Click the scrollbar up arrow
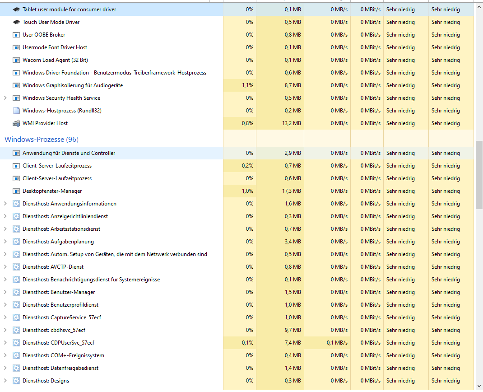Viewport: 483px width, 392px height. click(x=479, y=6)
